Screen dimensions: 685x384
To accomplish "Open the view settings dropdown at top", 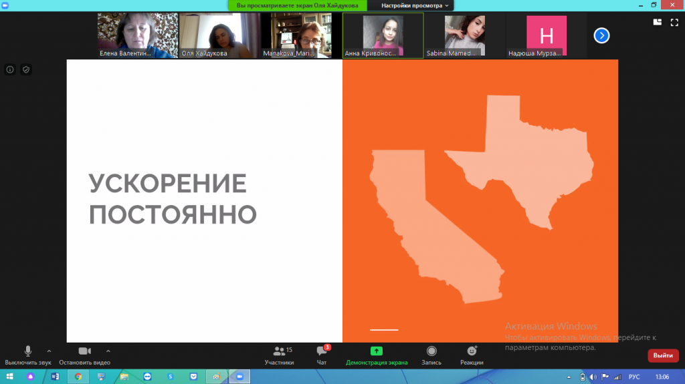I will (x=415, y=5).
